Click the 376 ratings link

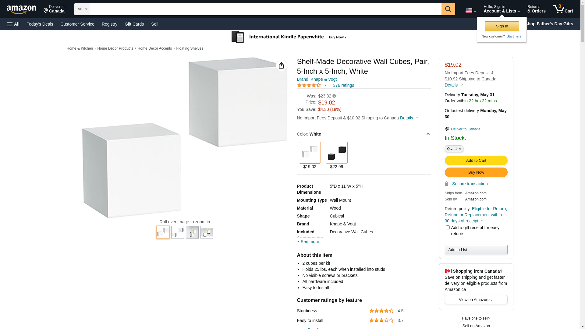tap(343, 85)
